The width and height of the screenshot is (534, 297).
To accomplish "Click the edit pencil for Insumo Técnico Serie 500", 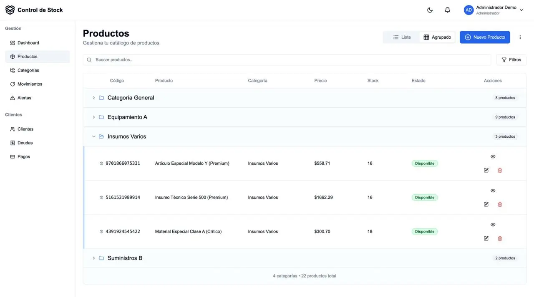I will click(x=486, y=204).
